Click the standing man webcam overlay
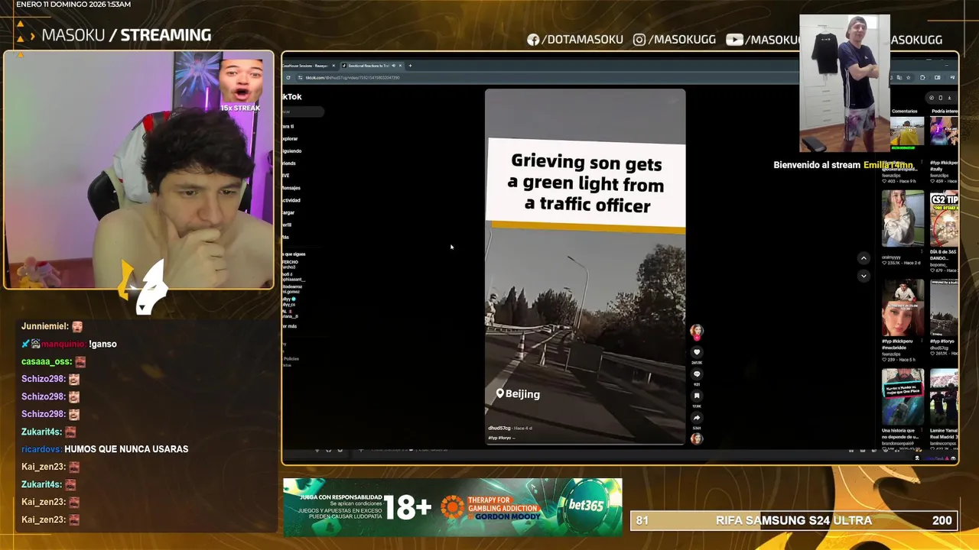This screenshot has width=979, height=550. 844,83
